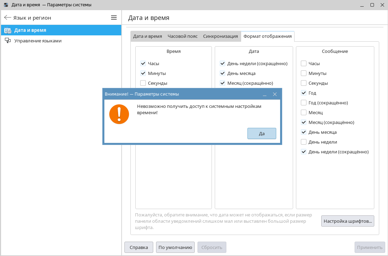Viewport: 388px width, 256px height.
Task: Maximize the main settings window
Action: 372,5
